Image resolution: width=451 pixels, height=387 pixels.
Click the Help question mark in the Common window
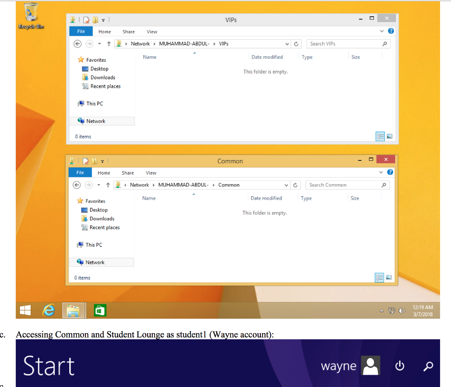[391, 172]
